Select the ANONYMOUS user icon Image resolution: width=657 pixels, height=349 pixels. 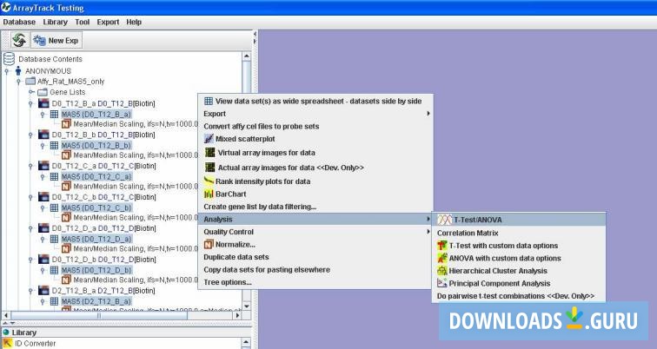(x=18, y=70)
